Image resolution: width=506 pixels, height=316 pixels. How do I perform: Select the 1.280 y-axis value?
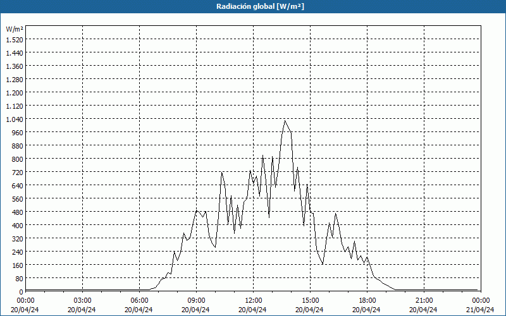click(15, 80)
